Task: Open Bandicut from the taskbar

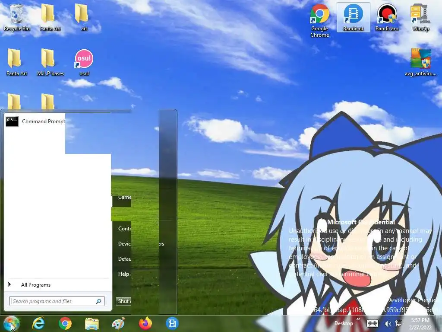Action: pos(172,323)
